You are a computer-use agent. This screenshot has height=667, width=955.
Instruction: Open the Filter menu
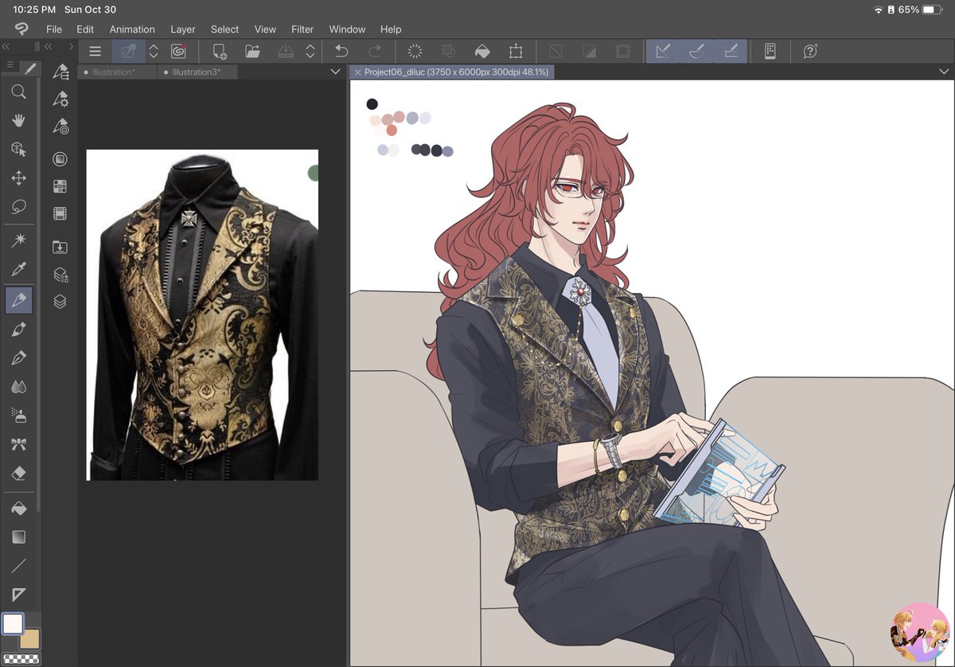point(302,29)
